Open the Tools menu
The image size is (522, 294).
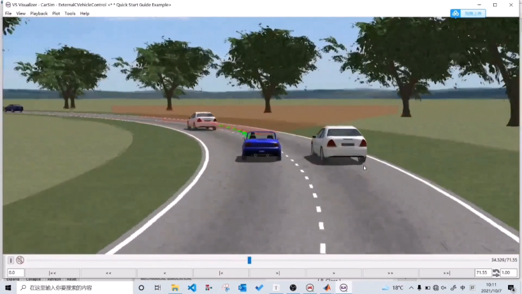tap(70, 13)
